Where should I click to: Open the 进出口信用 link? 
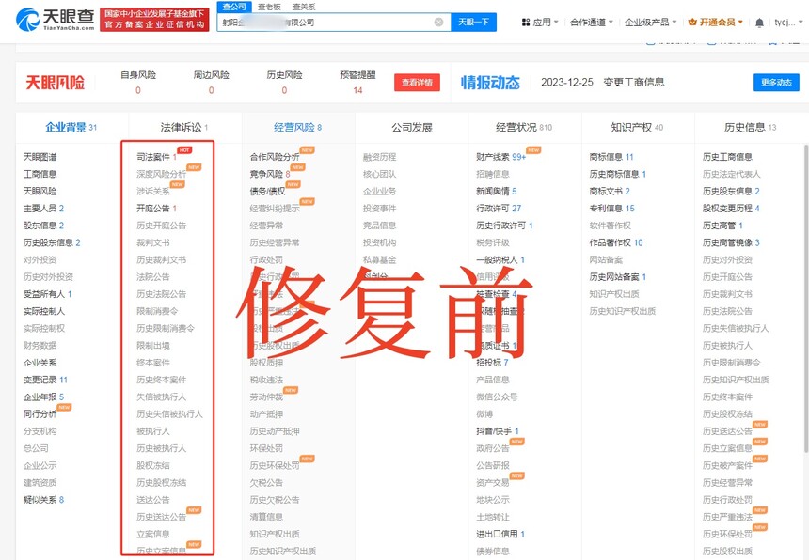[x=500, y=534]
